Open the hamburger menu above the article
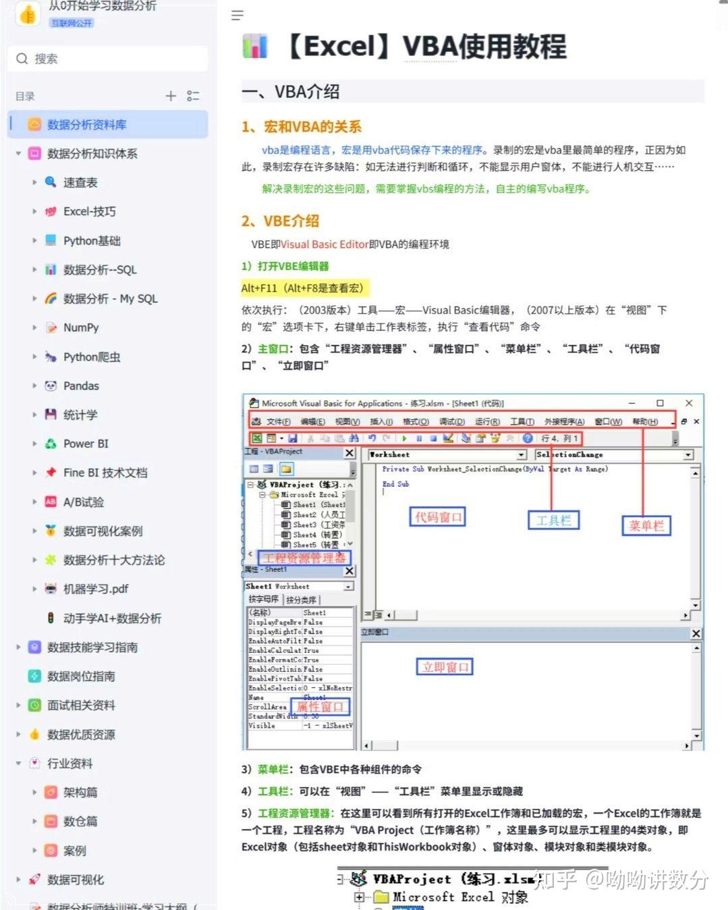The image size is (728, 910). 237,15
